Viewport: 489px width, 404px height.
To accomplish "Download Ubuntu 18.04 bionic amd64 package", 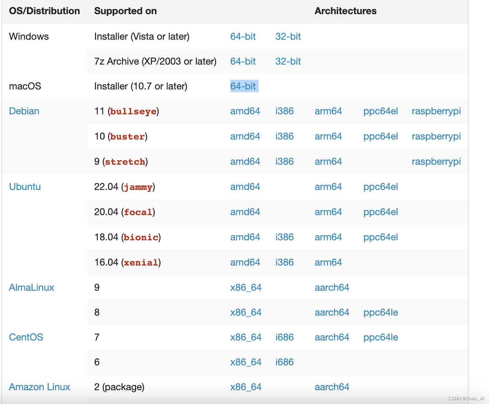I will tap(245, 237).
